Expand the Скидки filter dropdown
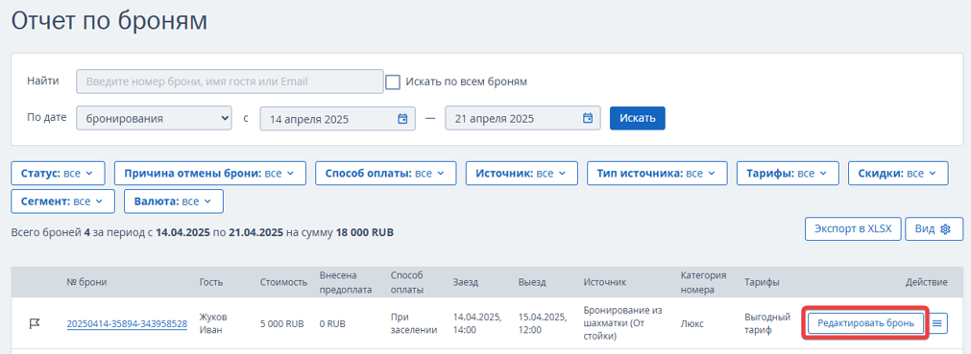971x354 pixels. pyautogui.click(x=898, y=174)
